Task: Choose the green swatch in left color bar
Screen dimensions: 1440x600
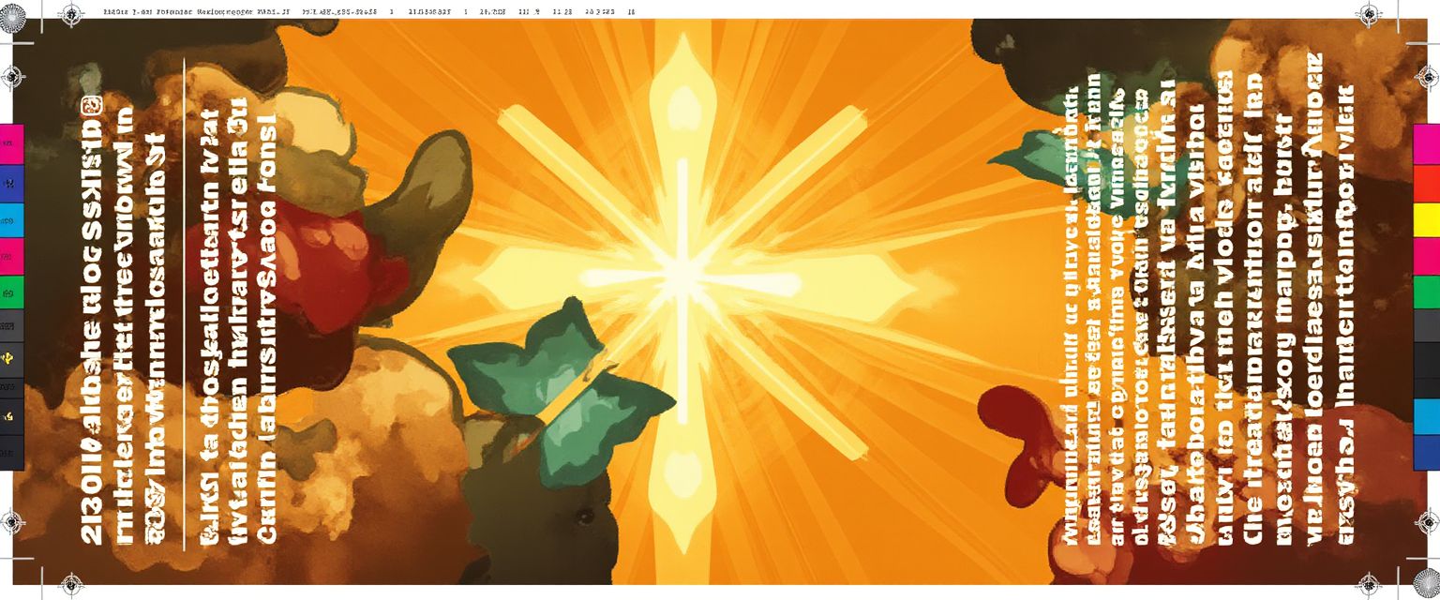Action: coord(10,293)
